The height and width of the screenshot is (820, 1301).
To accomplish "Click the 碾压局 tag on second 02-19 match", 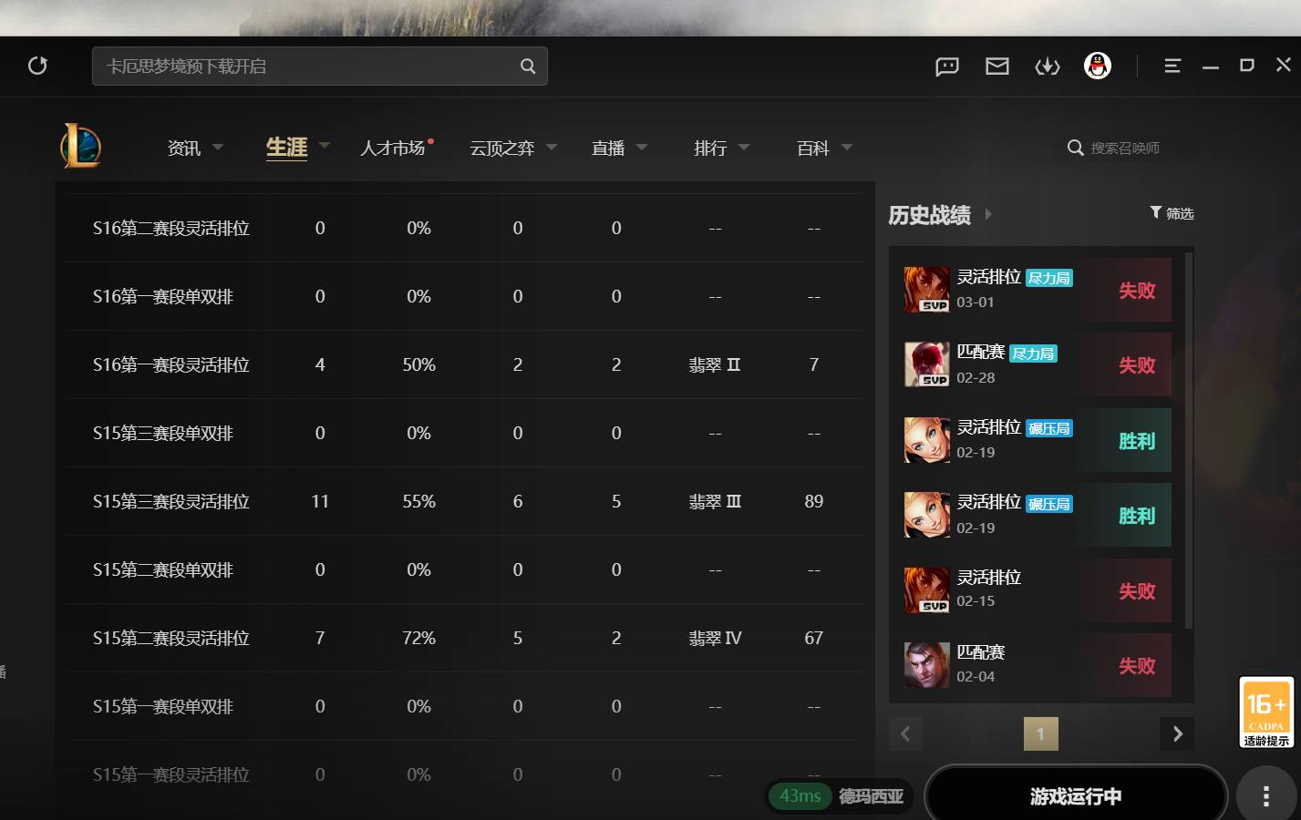I will [x=1049, y=504].
